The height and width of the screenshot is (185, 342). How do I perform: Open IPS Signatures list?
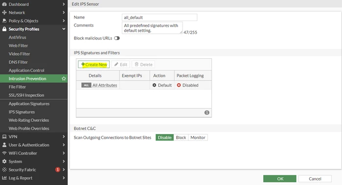[x=22, y=112]
